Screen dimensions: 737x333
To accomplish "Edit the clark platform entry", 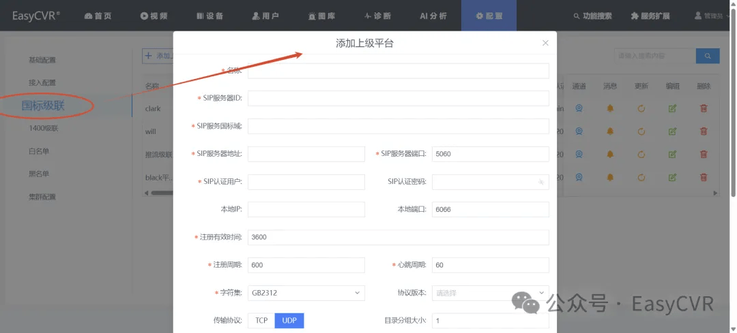I will [x=673, y=108].
